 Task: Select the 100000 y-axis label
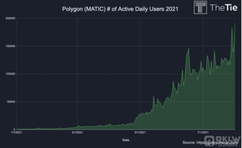(10, 74)
